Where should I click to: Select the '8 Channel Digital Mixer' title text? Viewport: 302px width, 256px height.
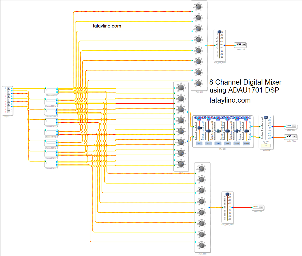coord(246,82)
